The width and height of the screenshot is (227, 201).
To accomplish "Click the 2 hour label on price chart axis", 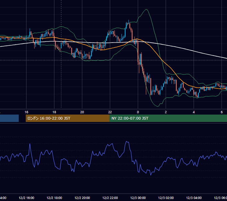I will [x=166, y=112].
